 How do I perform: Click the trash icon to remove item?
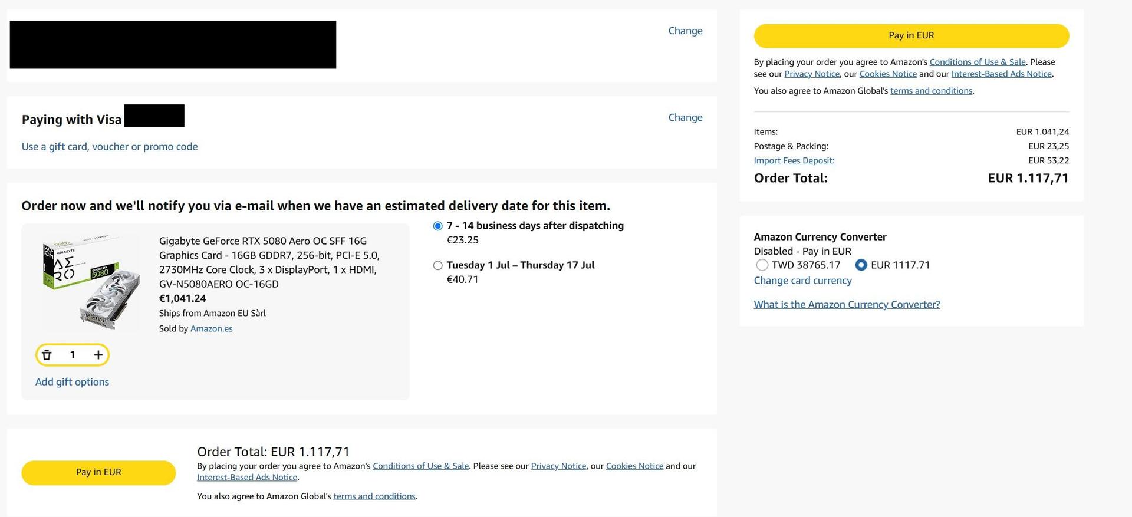point(47,355)
